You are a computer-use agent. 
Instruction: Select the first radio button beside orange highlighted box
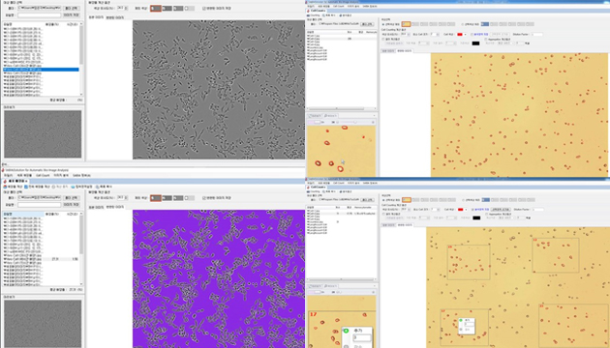pyautogui.click(x=383, y=24)
